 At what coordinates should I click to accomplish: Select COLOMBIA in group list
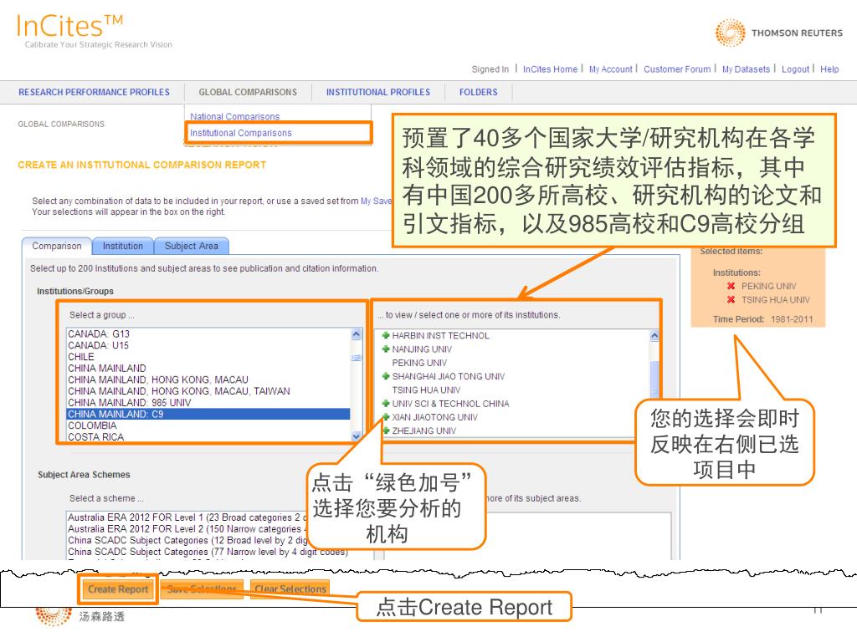208,425
